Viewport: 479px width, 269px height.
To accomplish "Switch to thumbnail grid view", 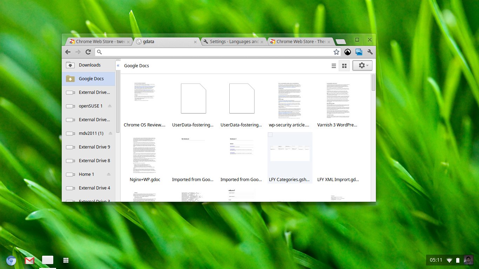I will [x=344, y=66].
